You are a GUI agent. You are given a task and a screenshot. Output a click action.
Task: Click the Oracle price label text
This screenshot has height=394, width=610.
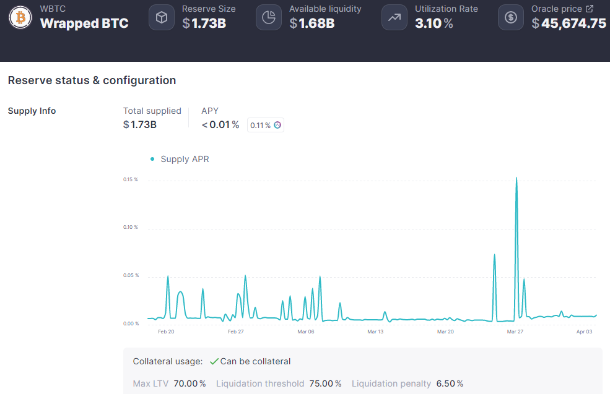click(556, 9)
